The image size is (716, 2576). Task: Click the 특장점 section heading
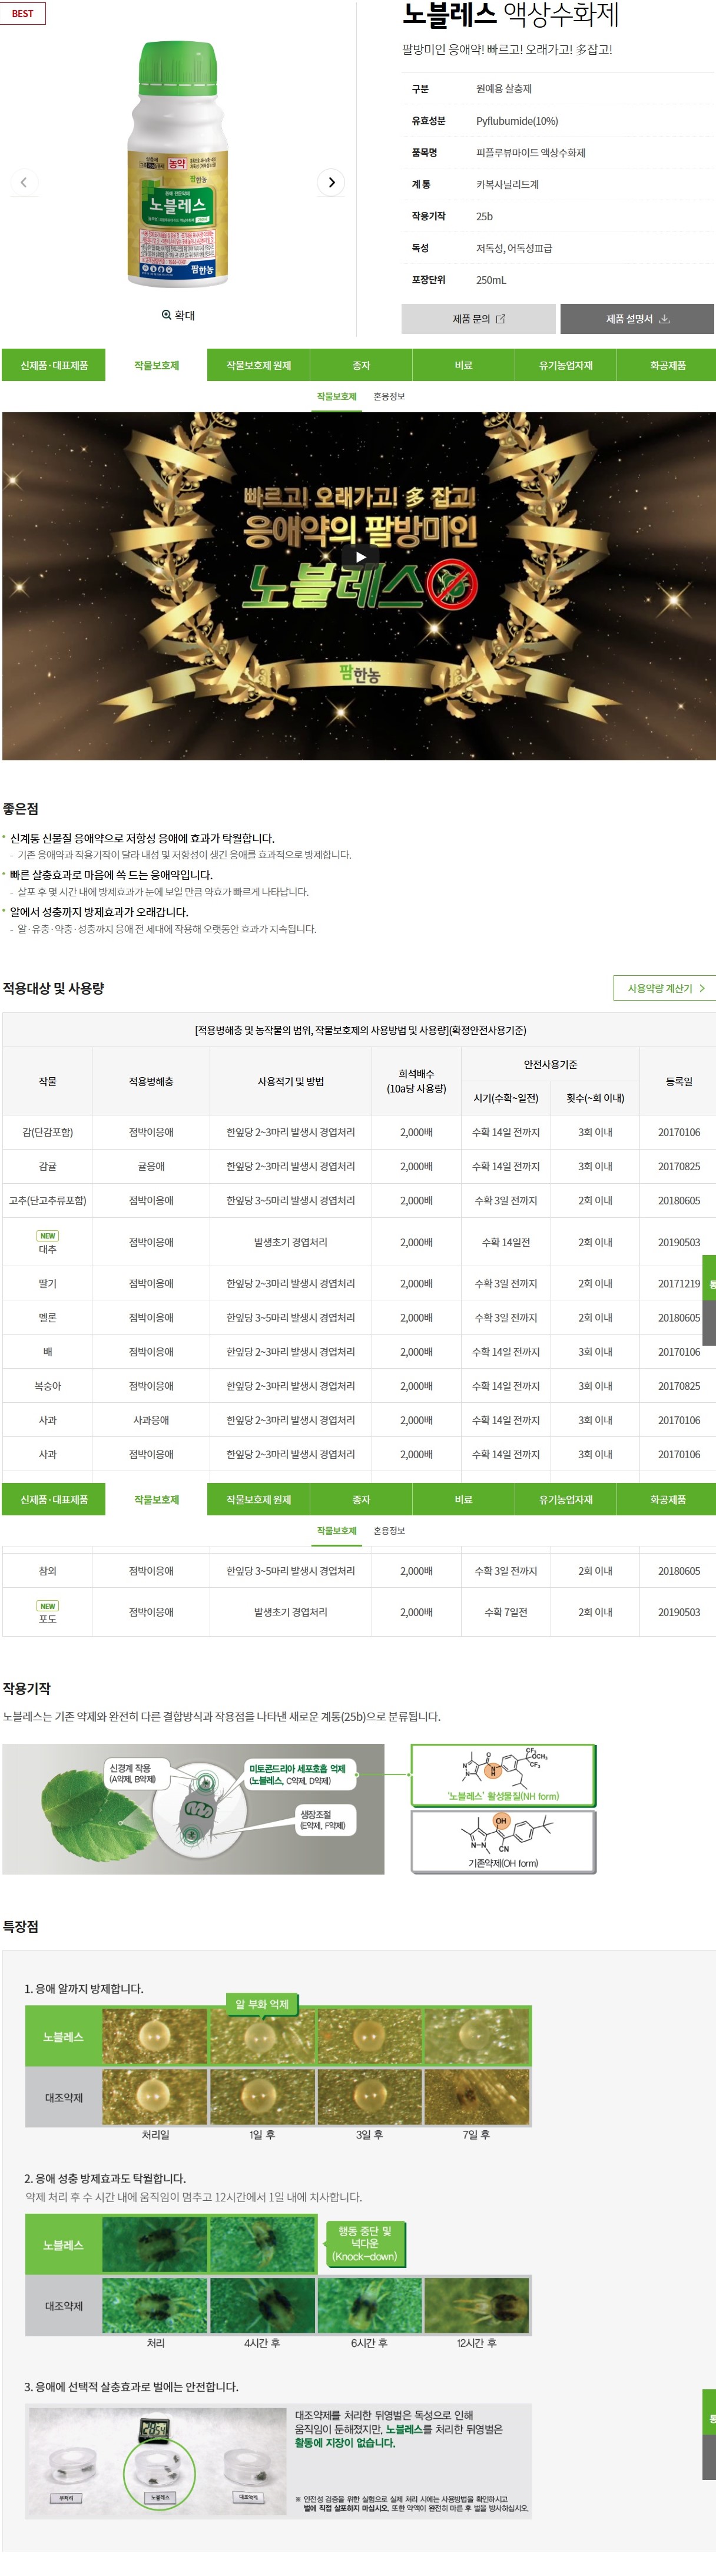tap(20, 1926)
